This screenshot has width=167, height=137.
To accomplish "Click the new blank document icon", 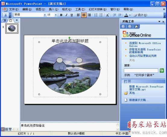I will click(x=126, y=100).
